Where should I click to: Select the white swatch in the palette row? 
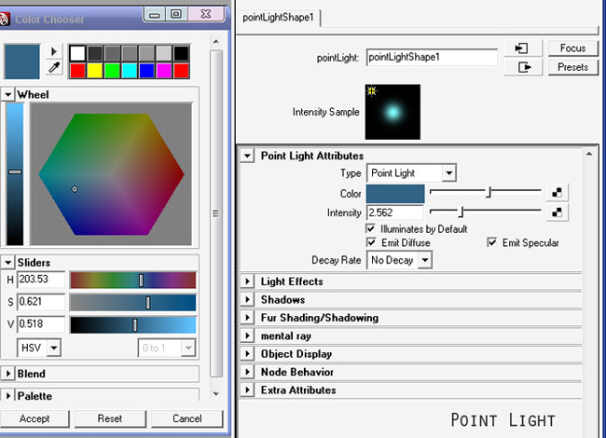pos(77,53)
